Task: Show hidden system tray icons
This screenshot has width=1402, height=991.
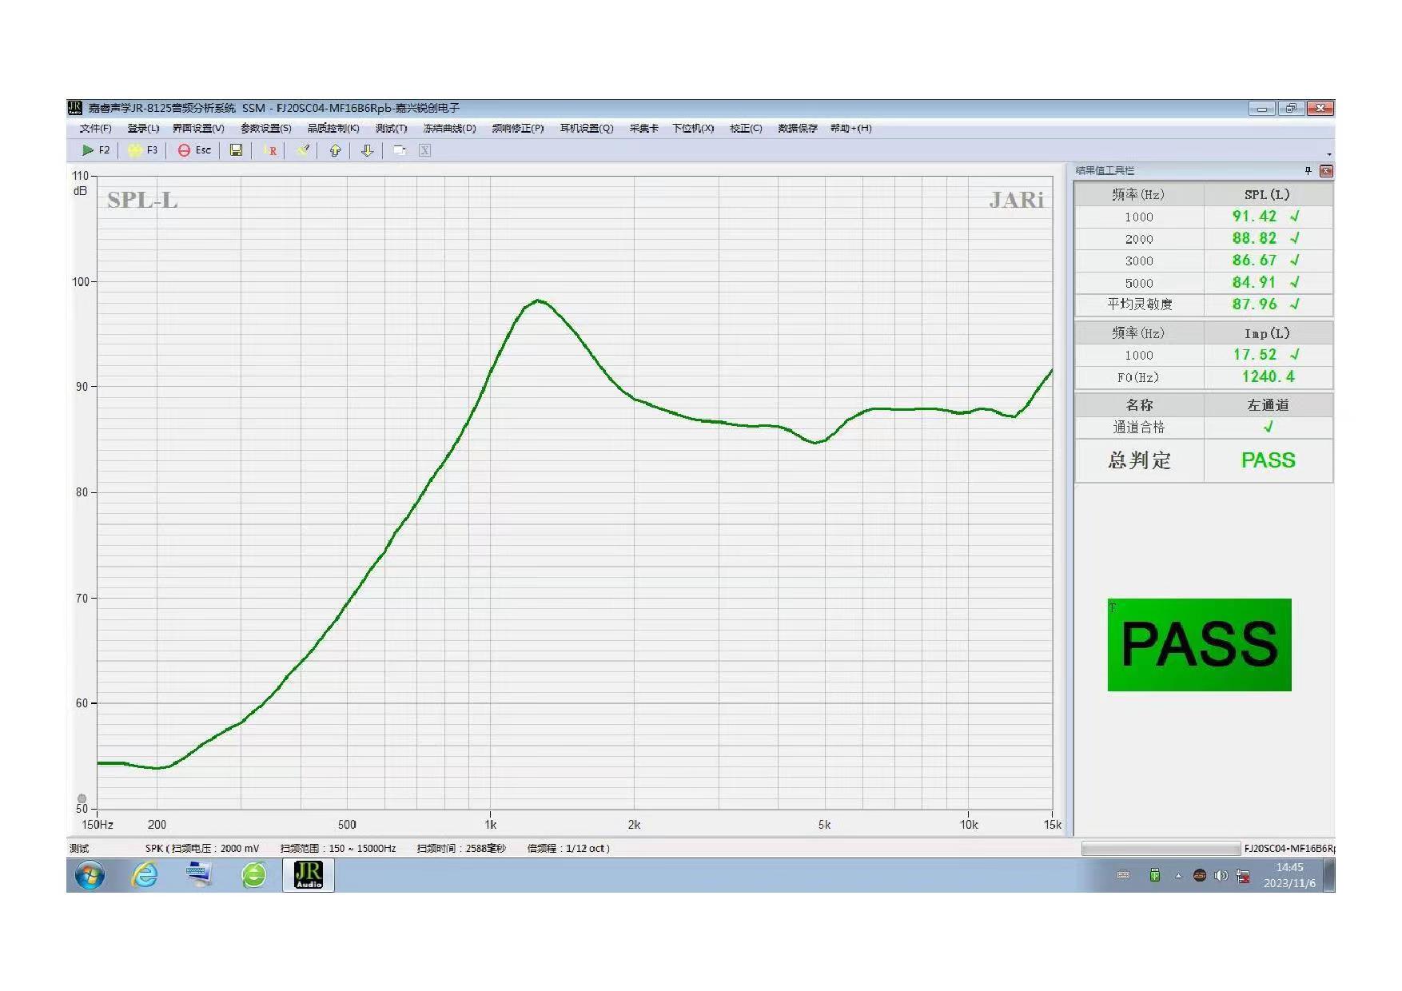Action: click(x=1178, y=876)
